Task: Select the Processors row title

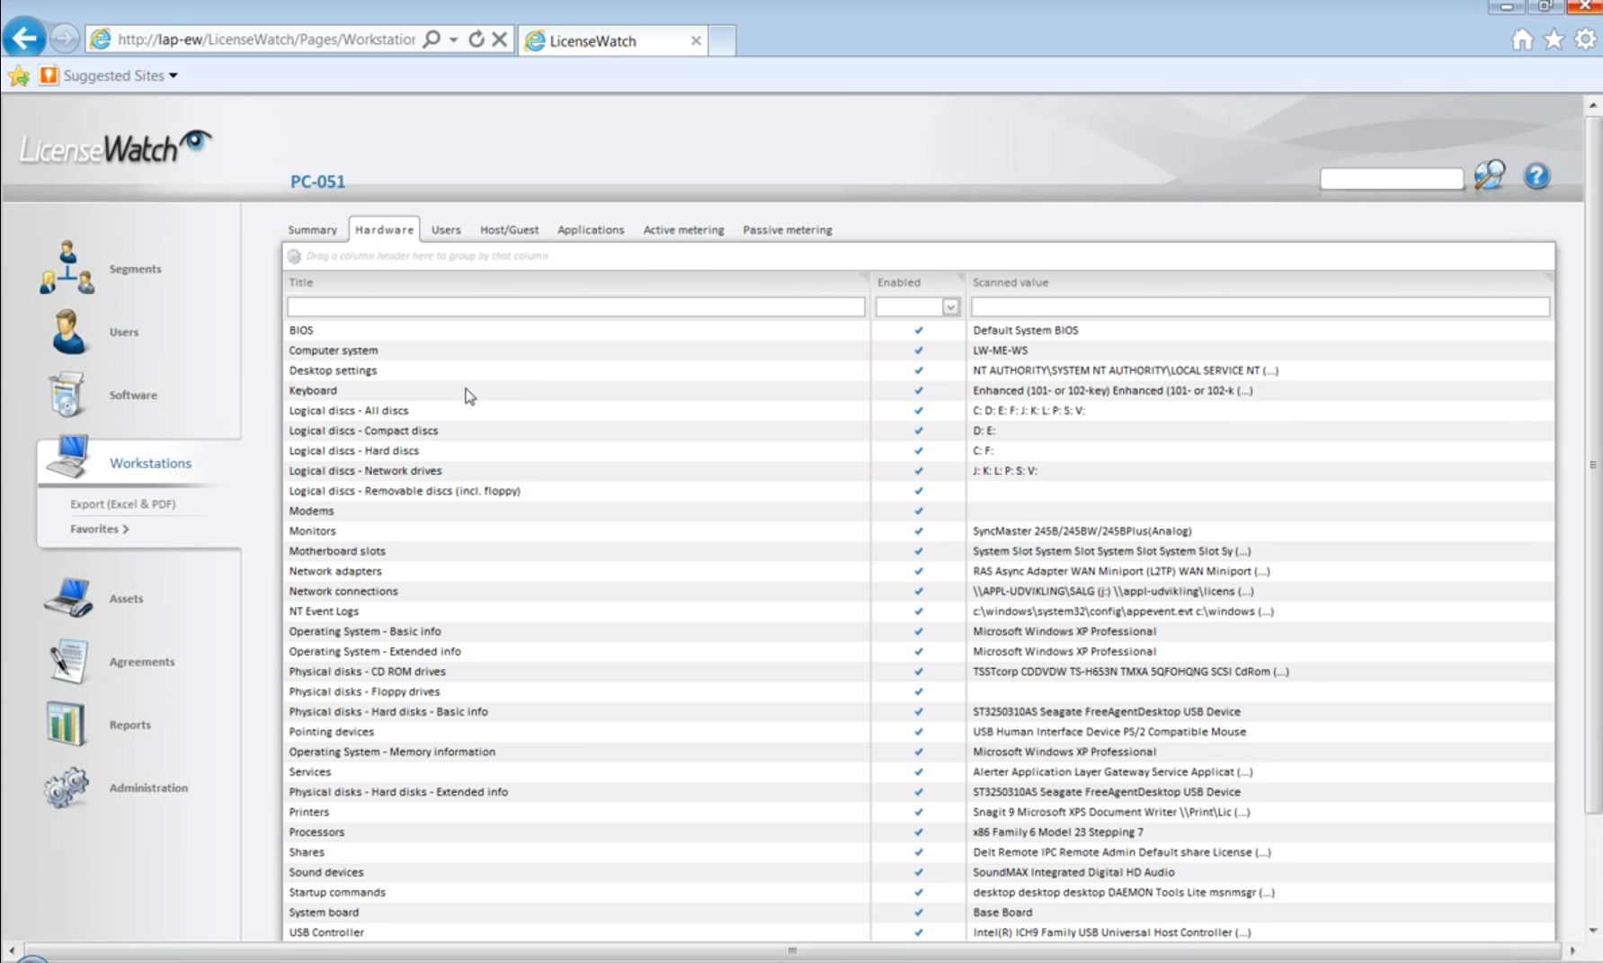Action: tap(316, 832)
